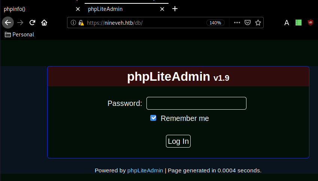The height and width of the screenshot is (181, 318).
Task: Reset the 140% zoom level badge
Action: [215, 23]
